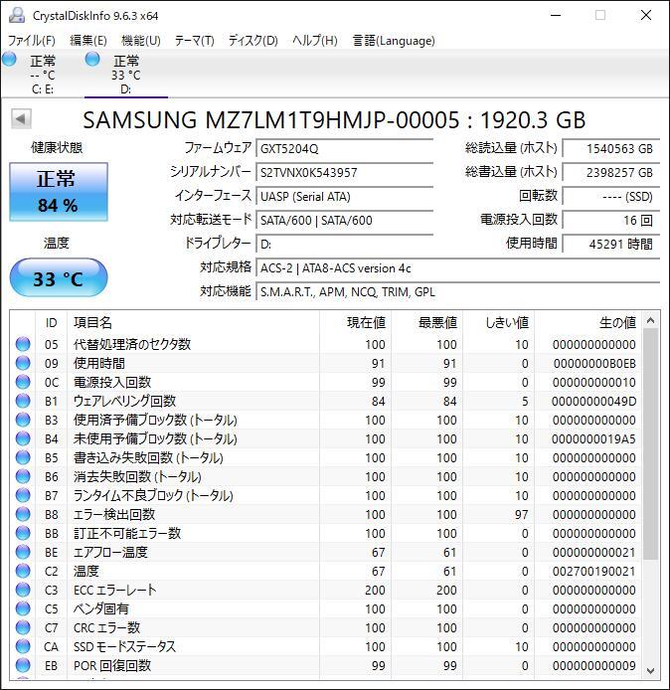Click status orb in row EB POR 回復回数
The image size is (670, 690).
(23, 666)
